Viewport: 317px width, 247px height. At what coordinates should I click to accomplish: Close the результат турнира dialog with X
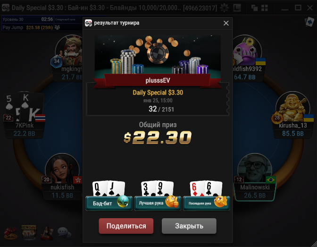226,23
